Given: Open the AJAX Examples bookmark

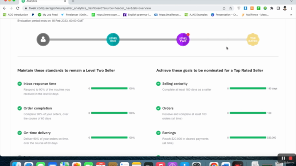Looking at the screenshot, I should [x=196, y=15].
